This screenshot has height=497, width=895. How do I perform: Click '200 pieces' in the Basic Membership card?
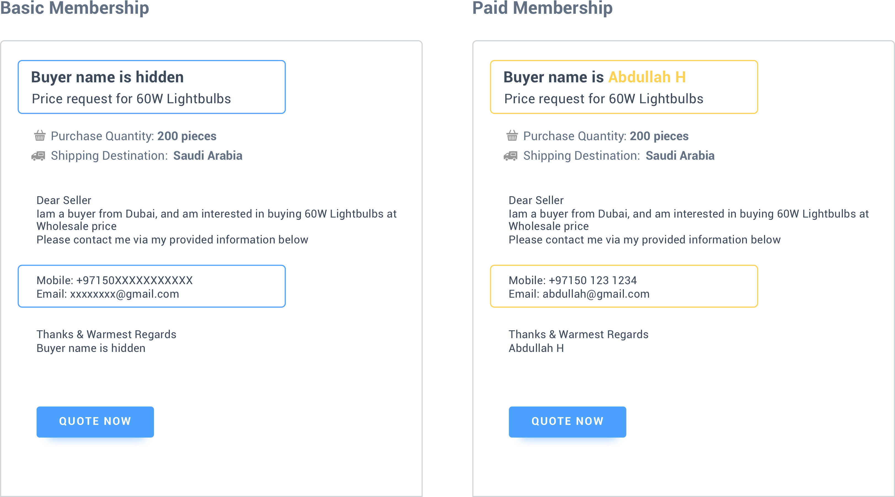pos(187,136)
